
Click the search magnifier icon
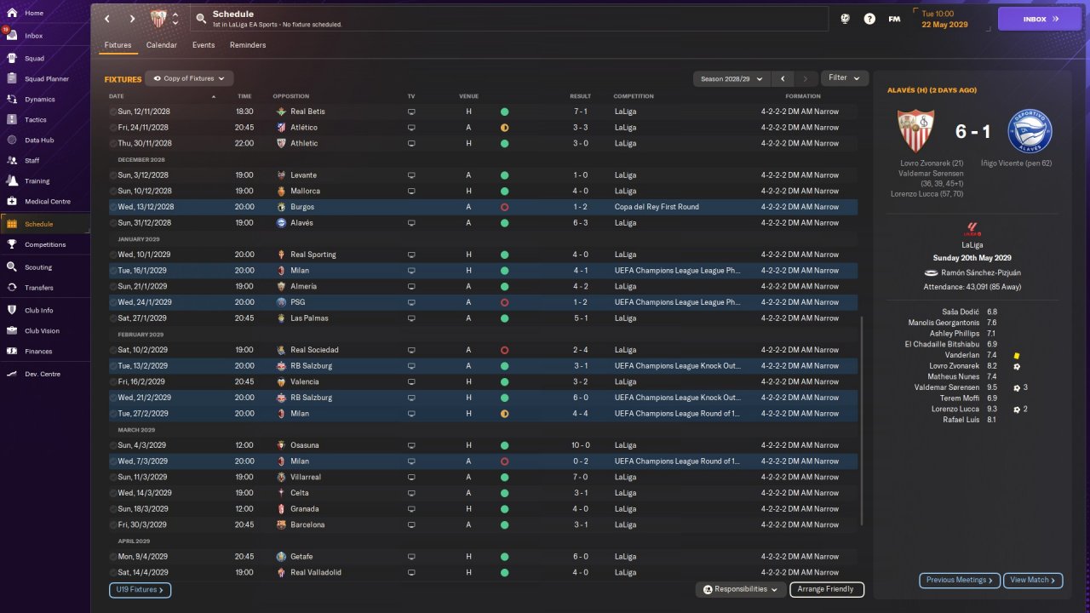[x=201, y=18]
